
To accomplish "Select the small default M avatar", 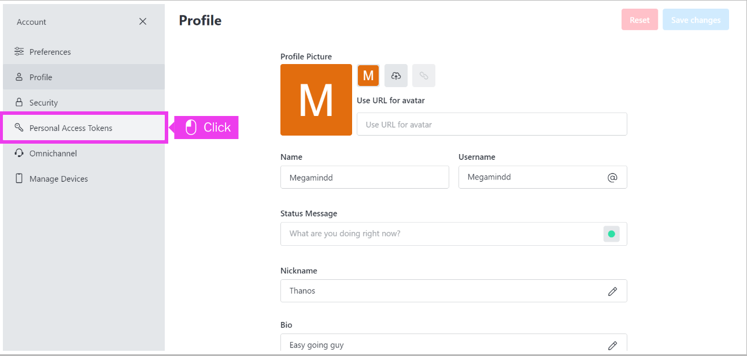I will coord(368,76).
